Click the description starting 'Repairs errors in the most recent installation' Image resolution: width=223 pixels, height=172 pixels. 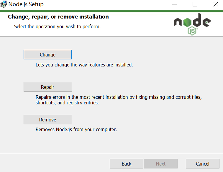pyautogui.click(x=119, y=100)
